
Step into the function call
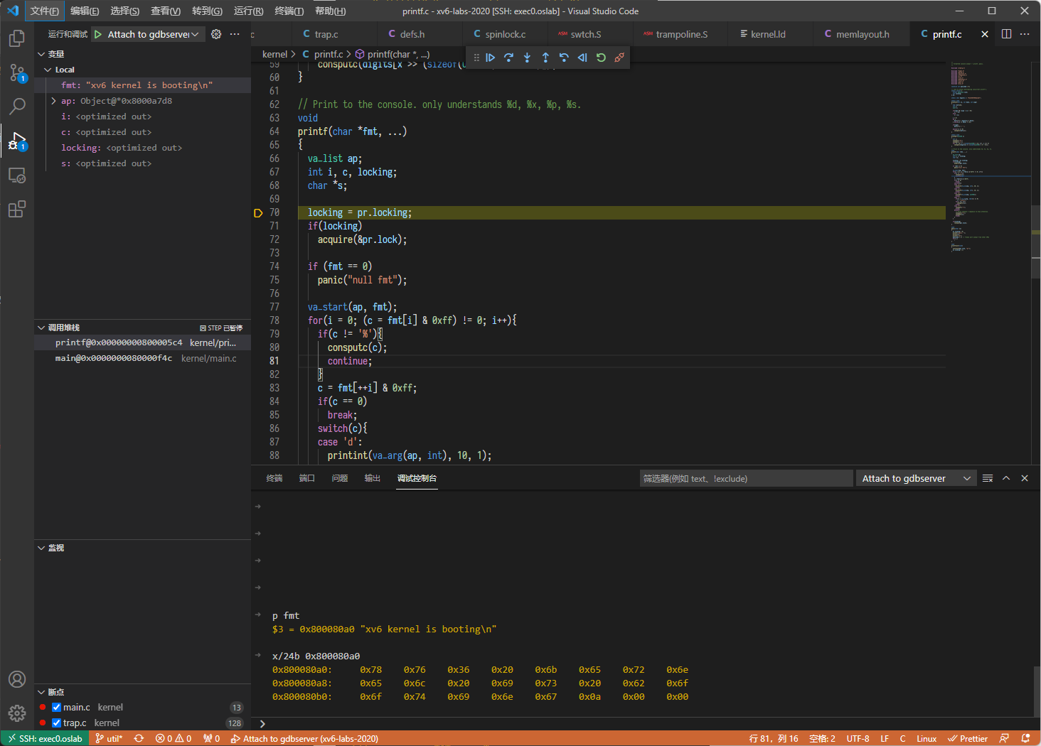[x=527, y=58]
